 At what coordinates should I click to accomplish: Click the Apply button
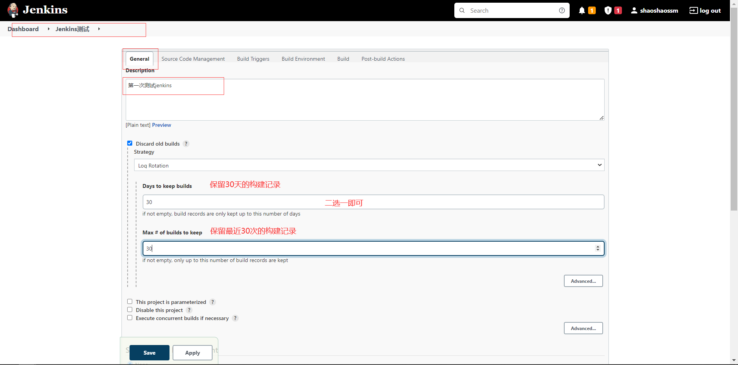193,353
